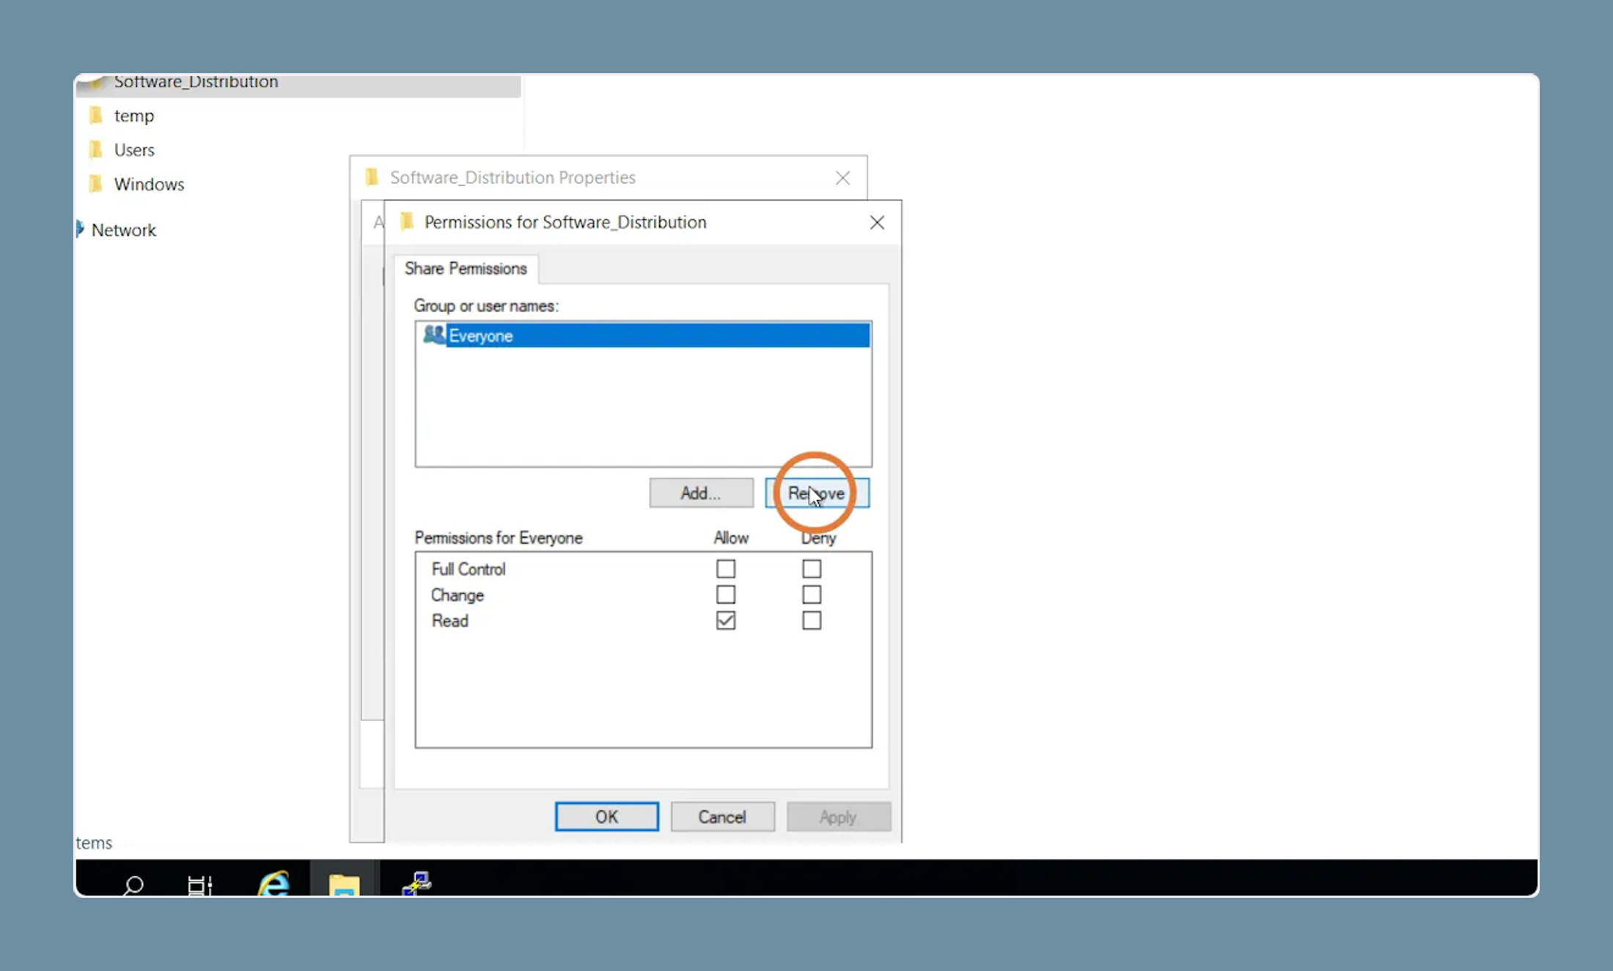
Task: Click the folder icon in the Permissions title bar
Action: 407,221
